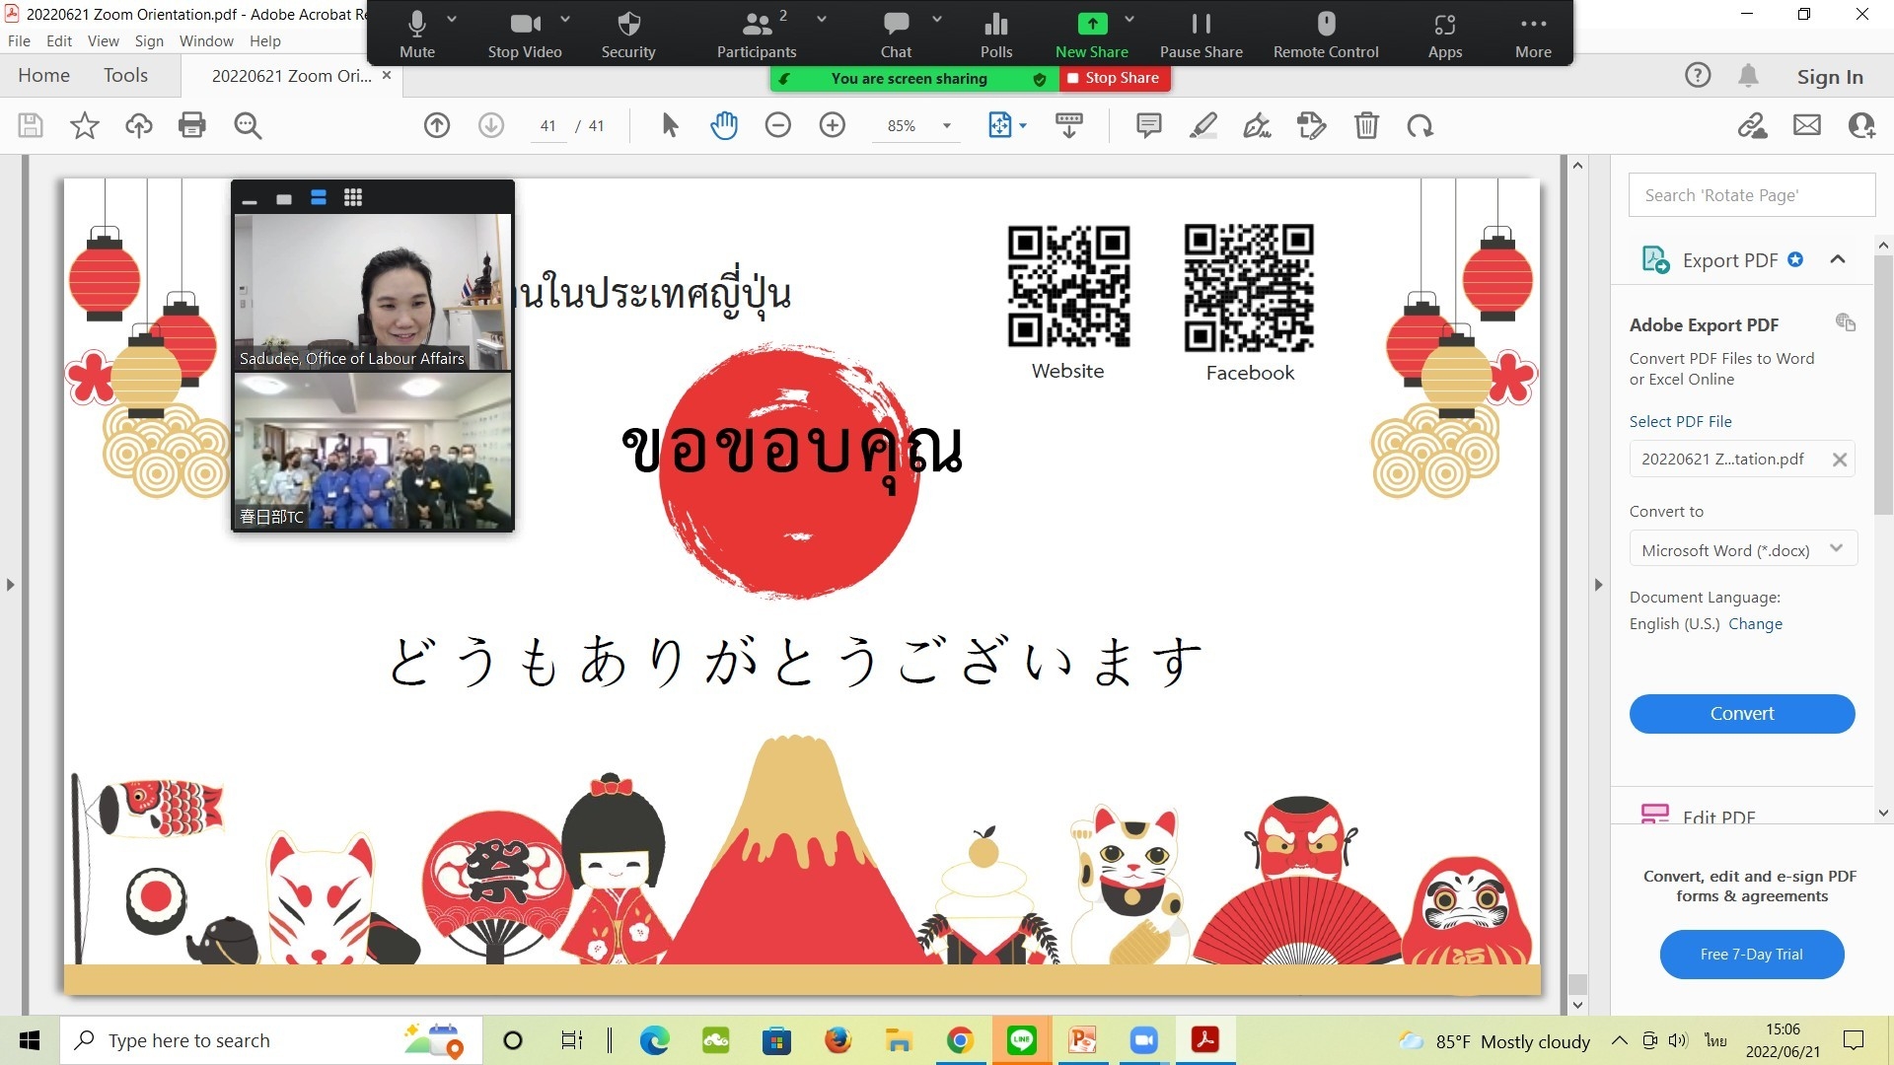Click the Delete page trash icon
The width and height of the screenshot is (1894, 1065).
pos(1366,125)
